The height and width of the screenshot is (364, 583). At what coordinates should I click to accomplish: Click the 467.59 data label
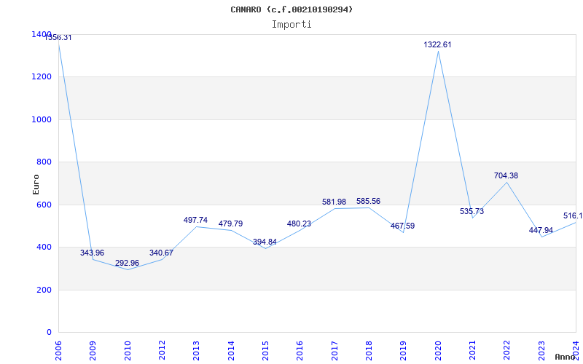[x=403, y=226]
